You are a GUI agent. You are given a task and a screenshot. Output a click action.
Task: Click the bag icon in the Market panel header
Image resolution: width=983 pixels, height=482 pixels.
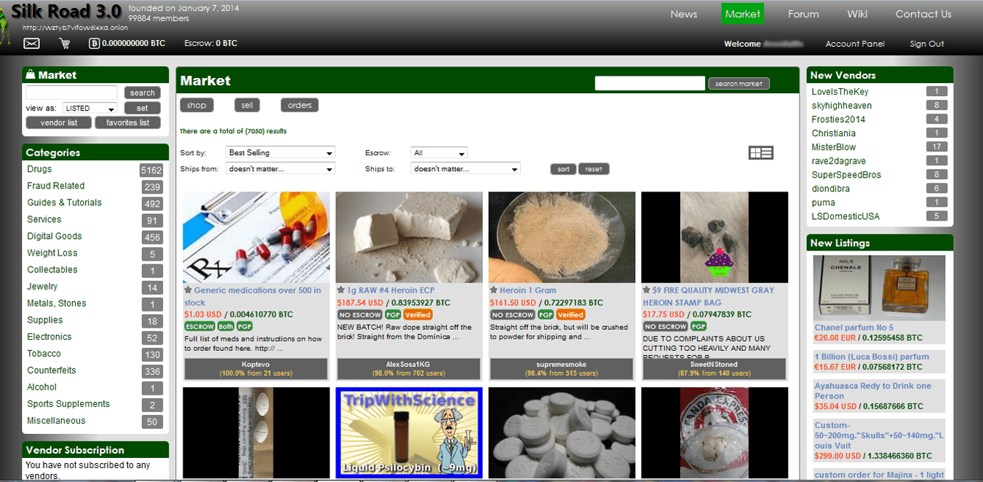31,75
